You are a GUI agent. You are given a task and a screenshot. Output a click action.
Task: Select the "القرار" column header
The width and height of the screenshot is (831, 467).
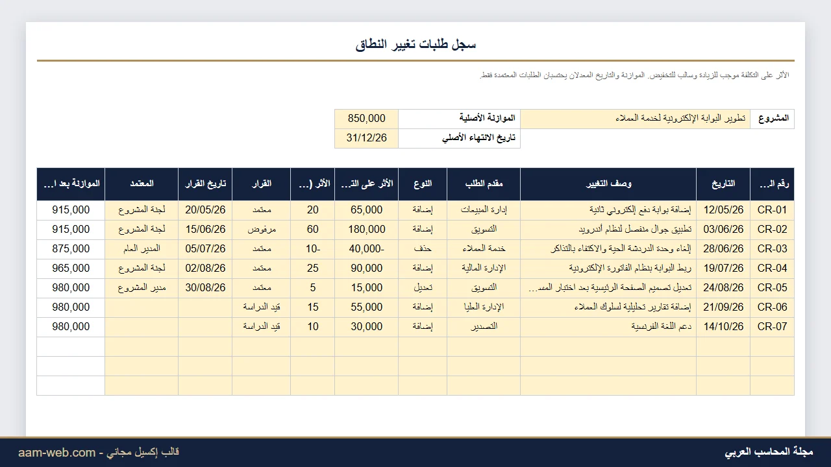point(261,184)
